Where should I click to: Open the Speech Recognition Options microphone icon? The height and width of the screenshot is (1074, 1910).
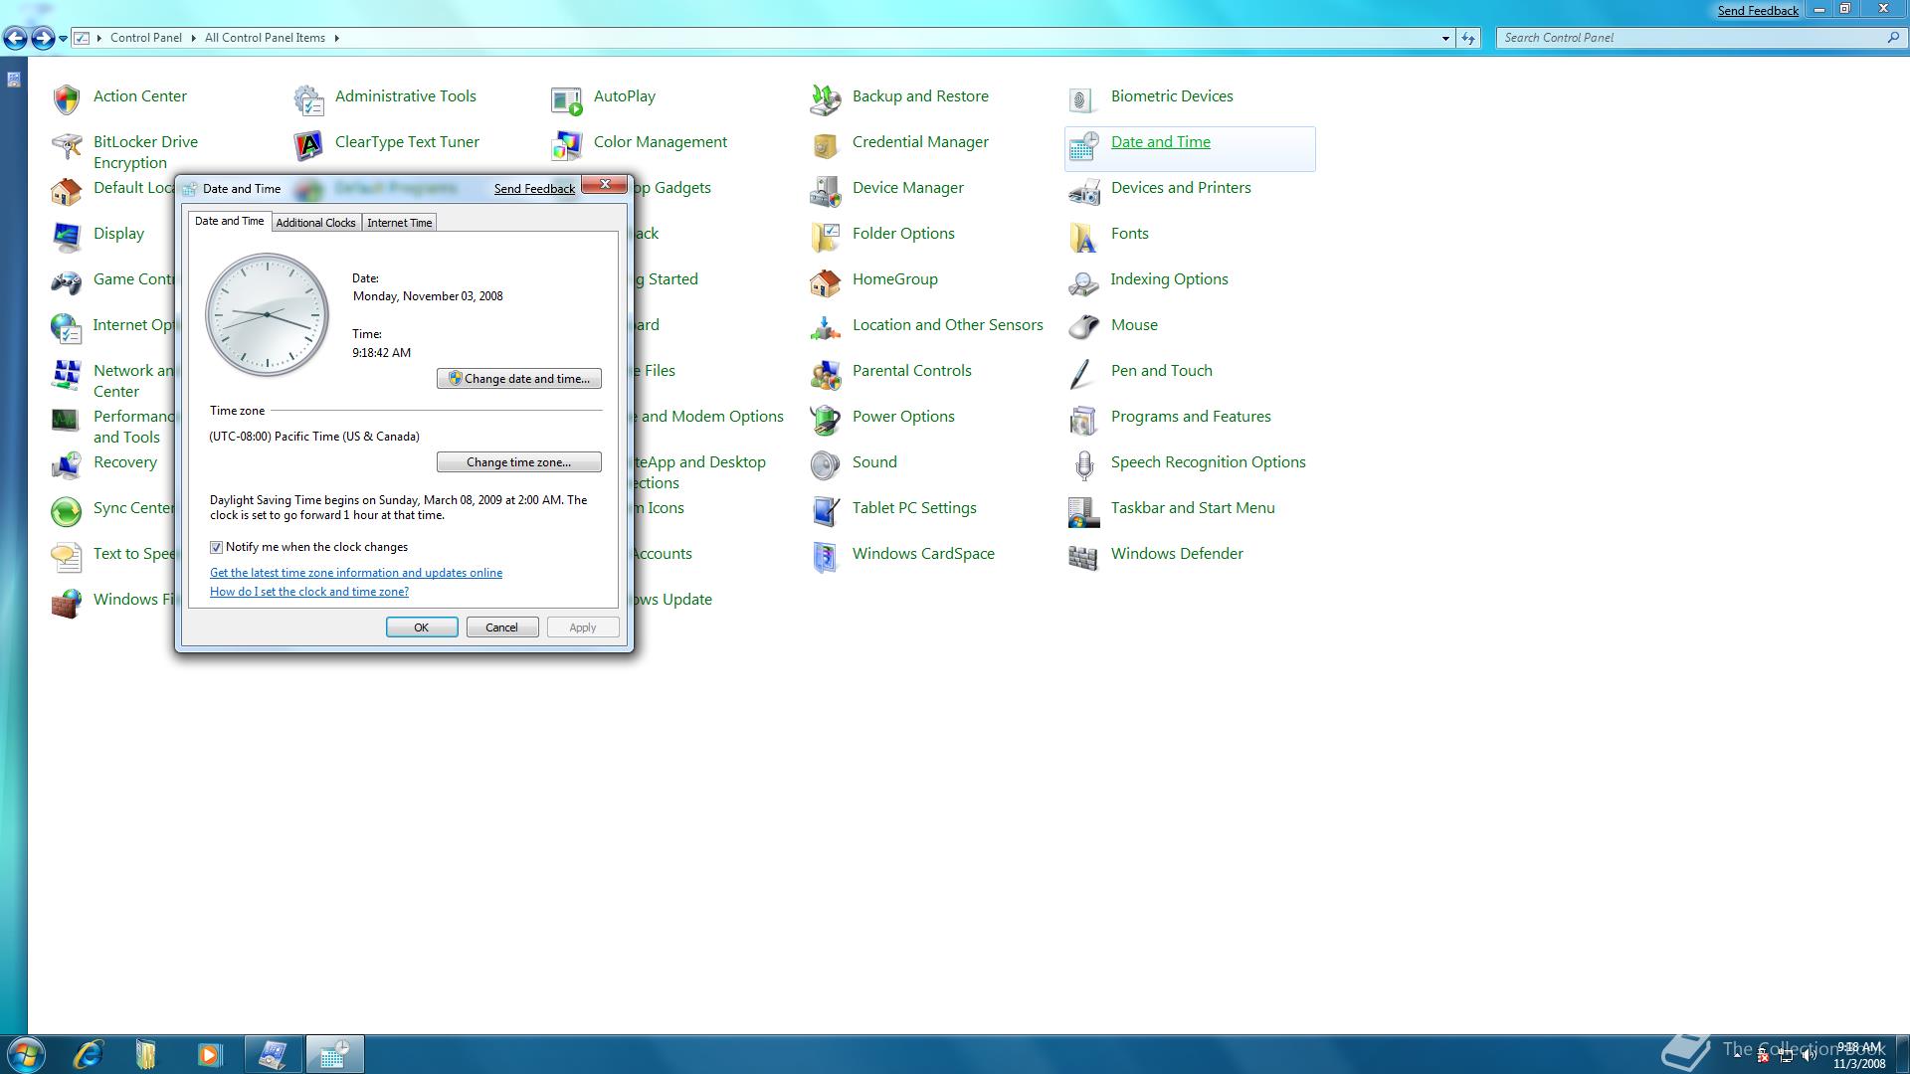tap(1084, 465)
